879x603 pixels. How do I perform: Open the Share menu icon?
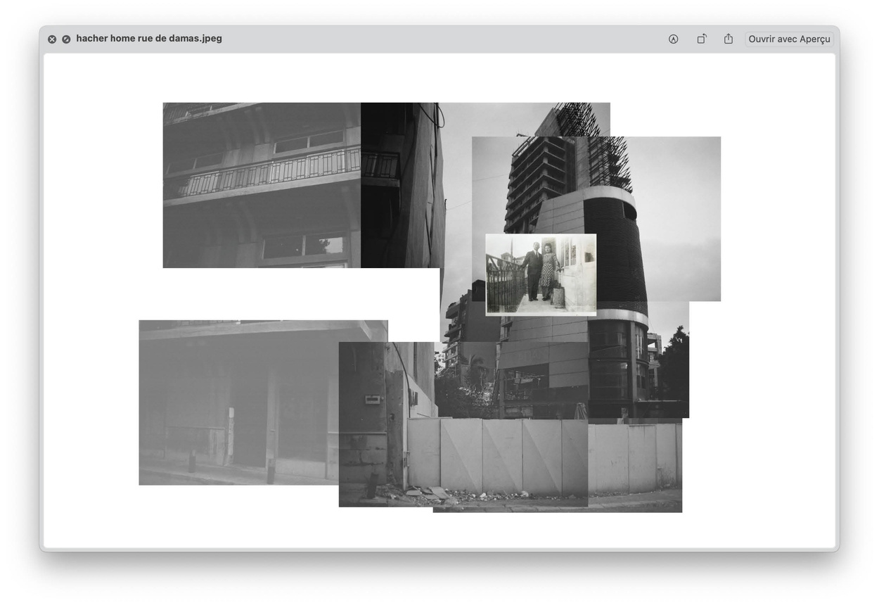tap(729, 39)
